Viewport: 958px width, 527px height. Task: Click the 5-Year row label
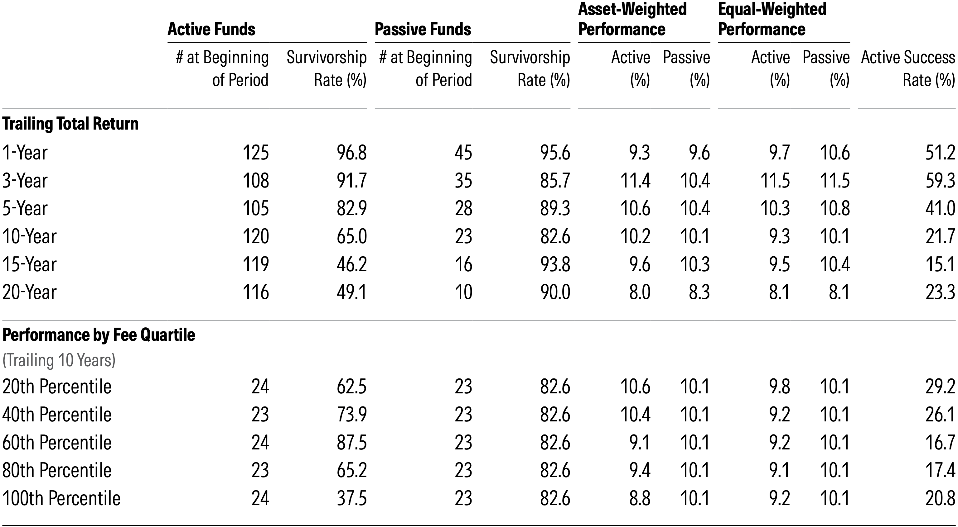click(x=25, y=208)
